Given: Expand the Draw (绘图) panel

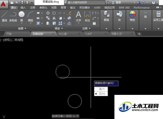Looking at the screenshot, I should (x=22, y=28).
